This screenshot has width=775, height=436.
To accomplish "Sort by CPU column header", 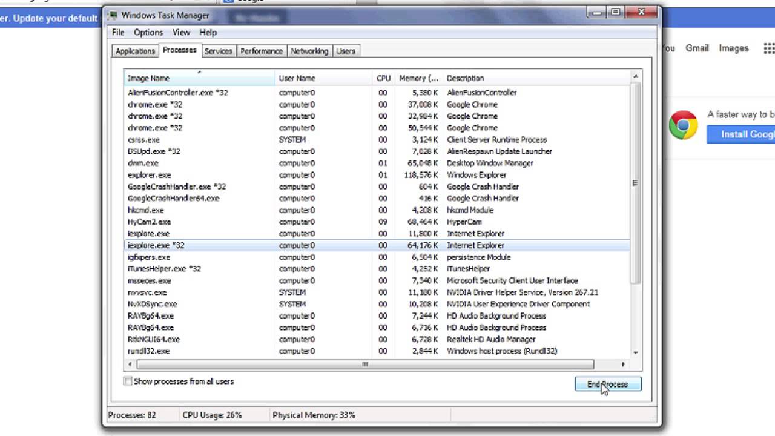I will [383, 78].
